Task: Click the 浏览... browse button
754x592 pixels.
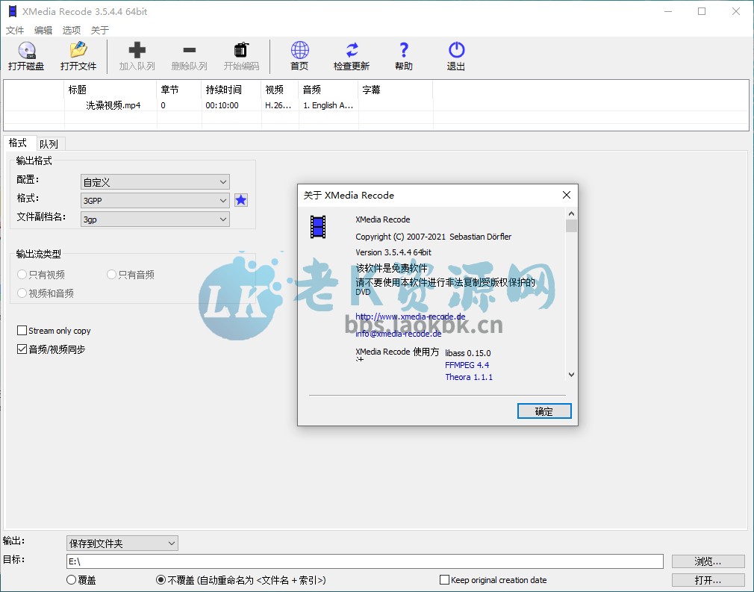Action: click(708, 561)
